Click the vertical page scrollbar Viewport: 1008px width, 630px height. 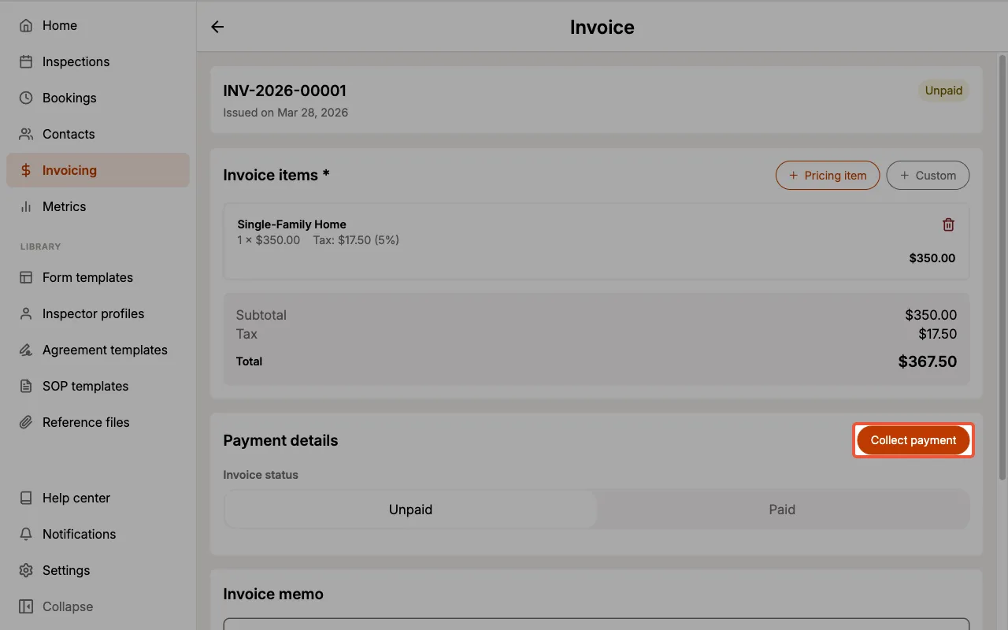point(1002,266)
